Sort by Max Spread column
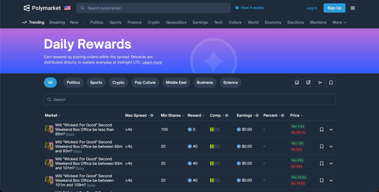379x192 pixels. [137, 116]
